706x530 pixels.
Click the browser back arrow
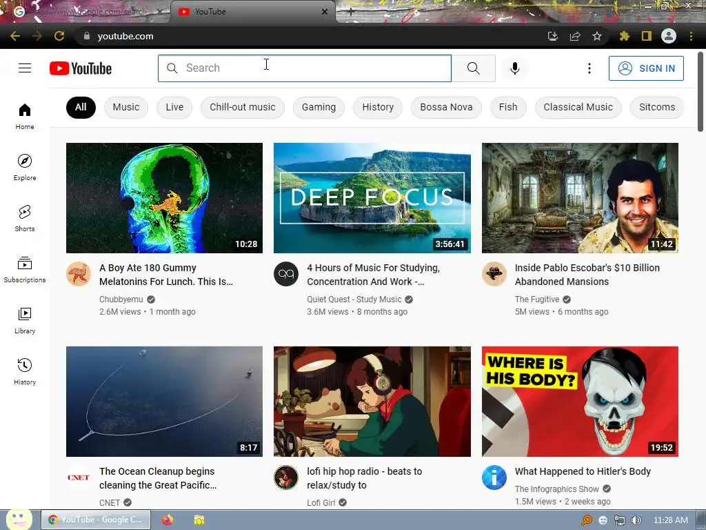[x=15, y=36]
